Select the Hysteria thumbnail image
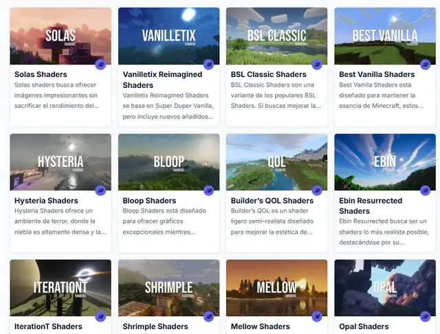 [x=60, y=162]
